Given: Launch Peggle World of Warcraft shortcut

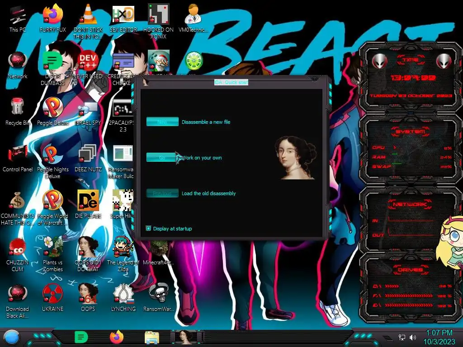Looking at the screenshot, I should 52,208.
